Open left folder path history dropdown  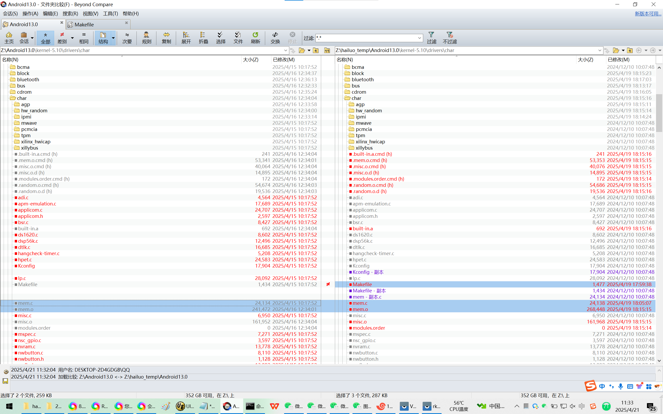point(285,50)
